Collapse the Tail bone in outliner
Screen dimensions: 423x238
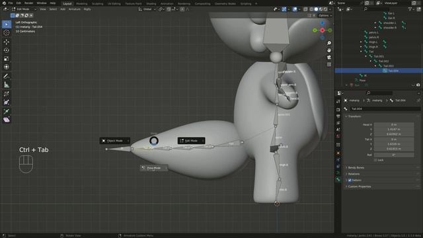[361, 52]
